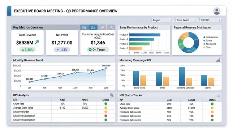Click the Product D orange bar
Viewport: 233px width, 130px height.
(135, 48)
